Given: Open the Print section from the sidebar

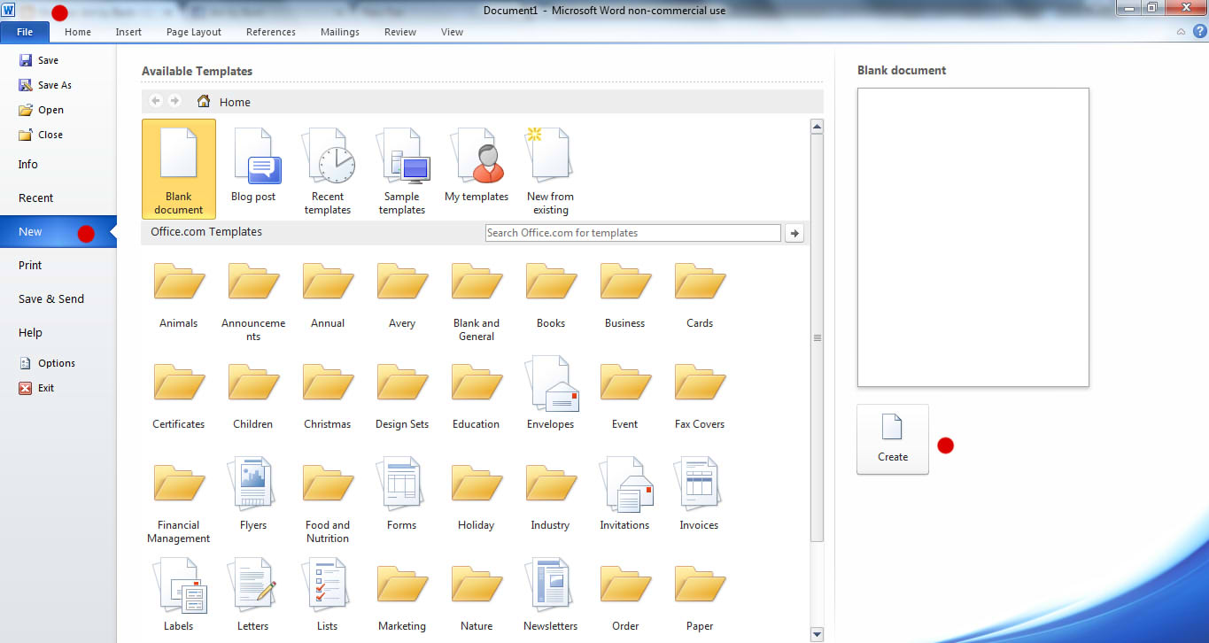Looking at the screenshot, I should coord(29,265).
